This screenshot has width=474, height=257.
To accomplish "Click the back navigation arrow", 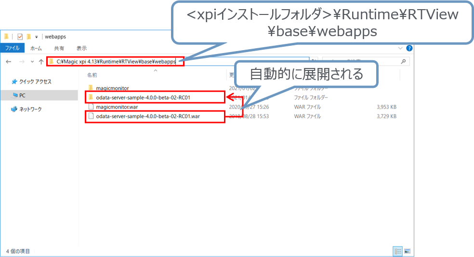I will point(8,62).
